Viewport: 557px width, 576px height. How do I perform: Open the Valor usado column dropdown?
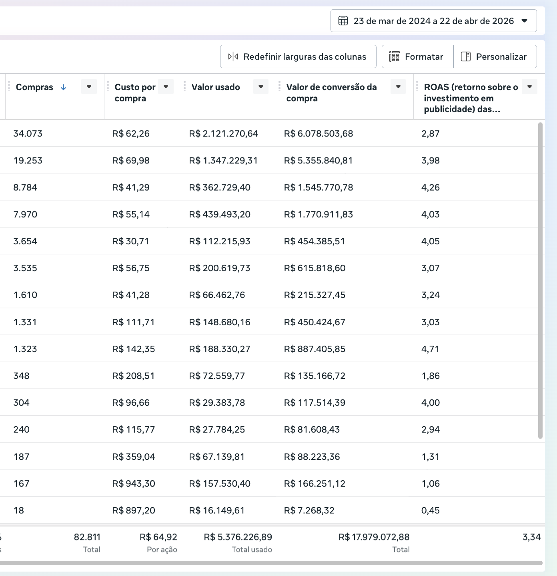coord(260,87)
